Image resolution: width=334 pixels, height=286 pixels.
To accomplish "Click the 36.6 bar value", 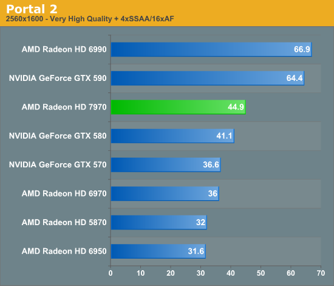I will (x=211, y=164).
